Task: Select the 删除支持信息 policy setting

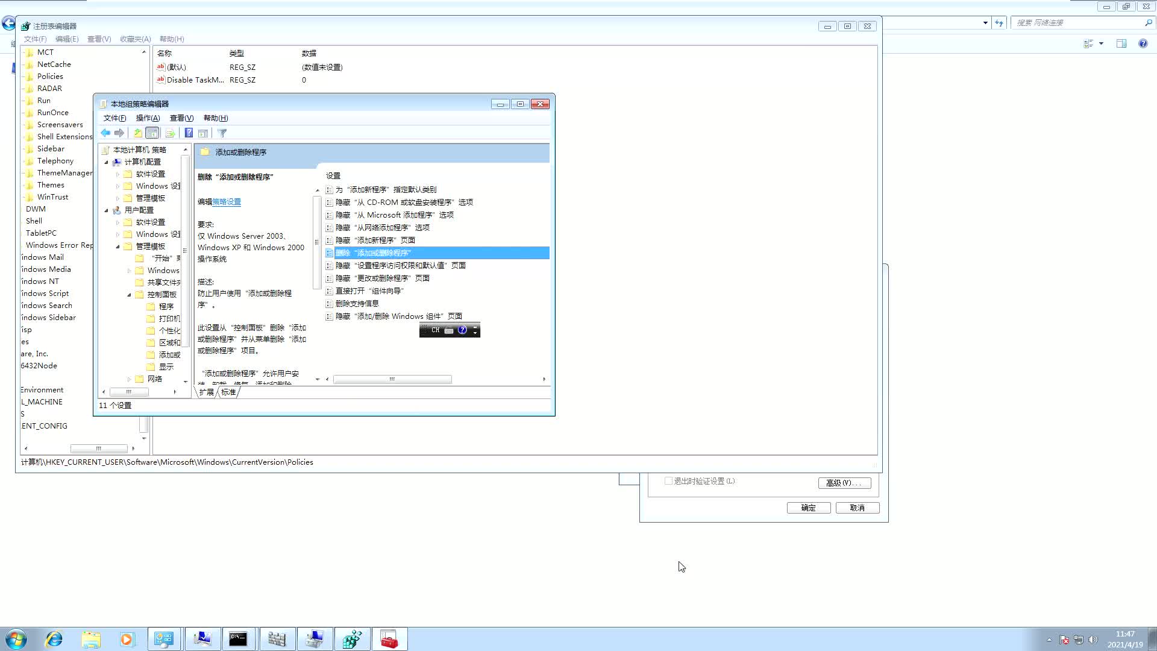Action: click(x=357, y=304)
